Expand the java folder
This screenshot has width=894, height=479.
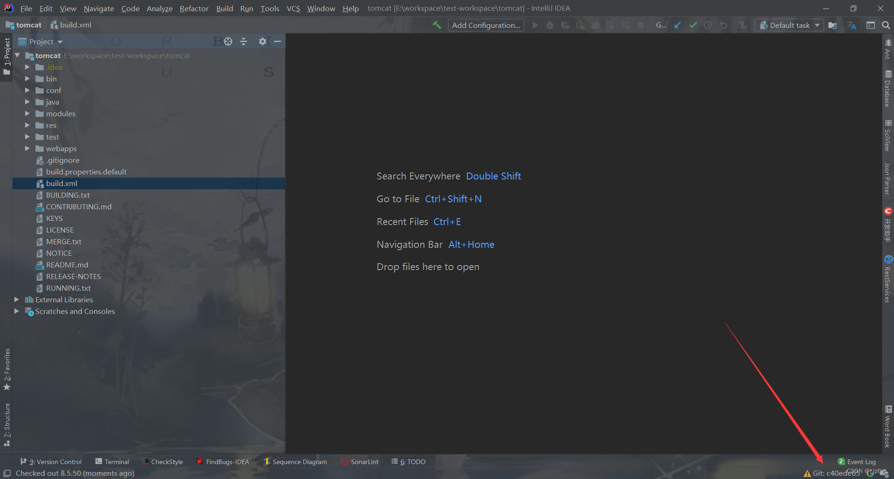coord(27,102)
